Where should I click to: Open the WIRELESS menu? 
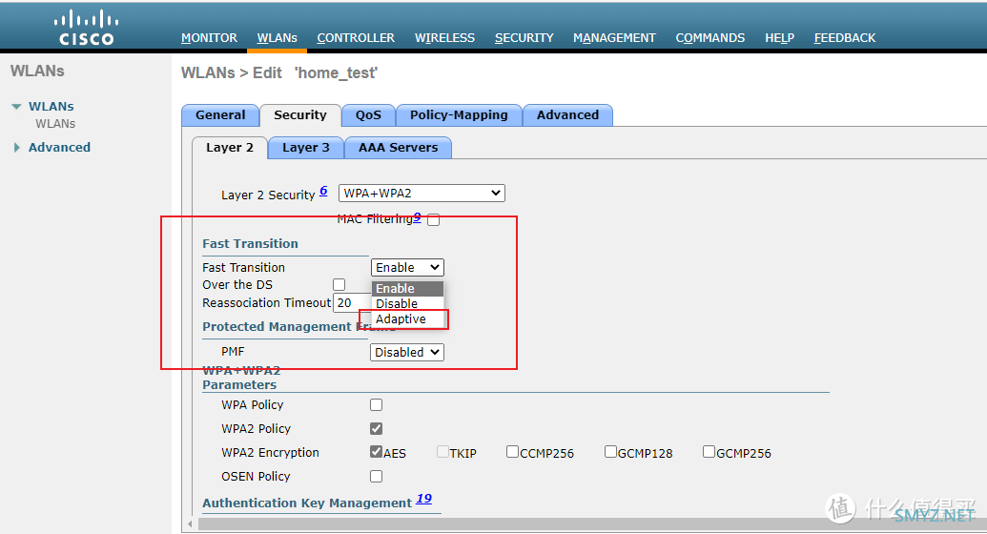click(x=444, y=38)
